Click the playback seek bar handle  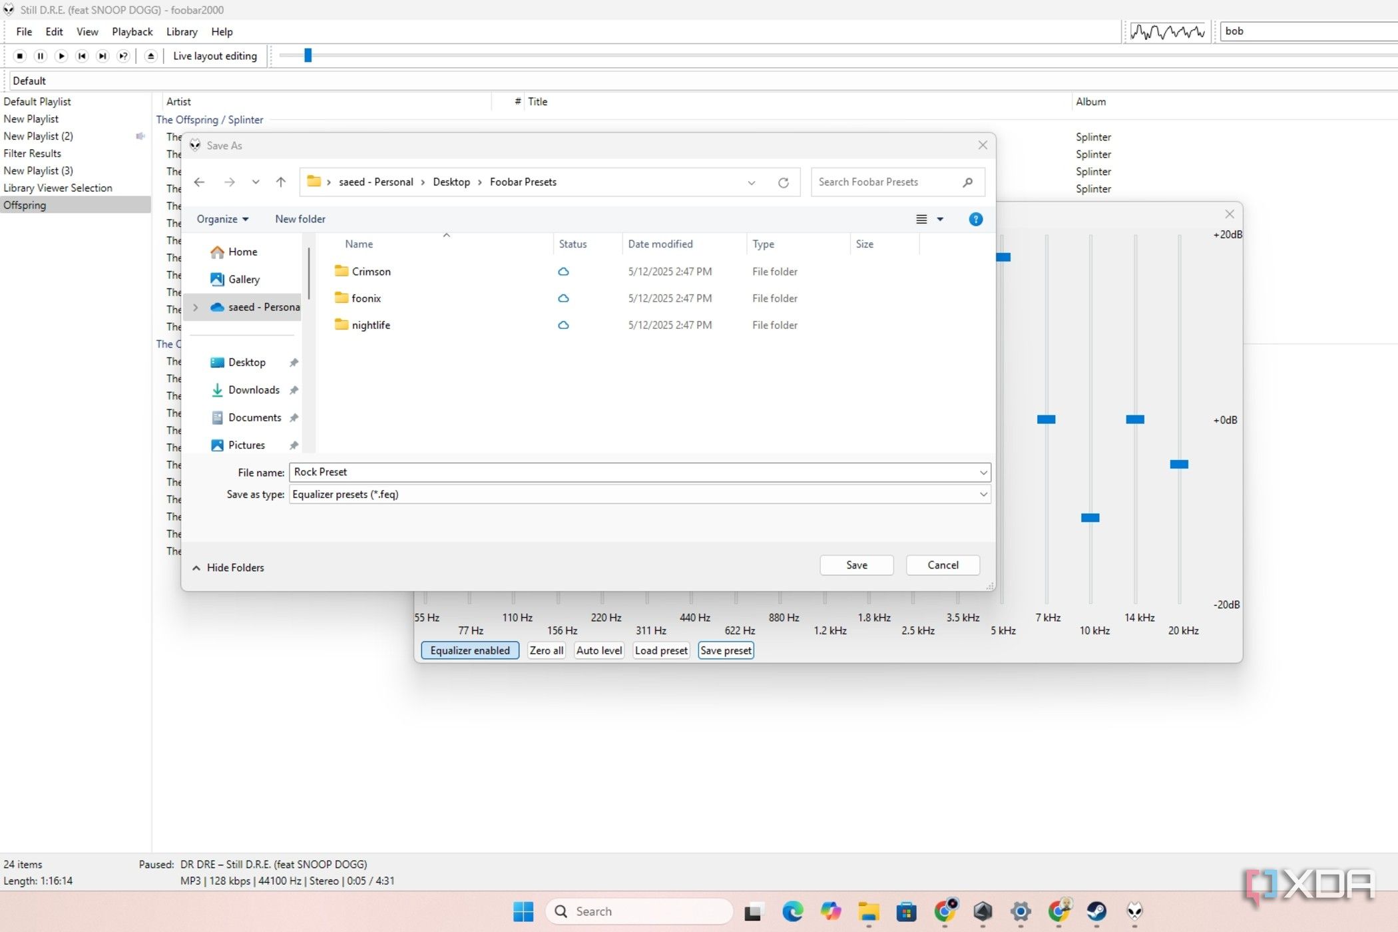point(308,55)
